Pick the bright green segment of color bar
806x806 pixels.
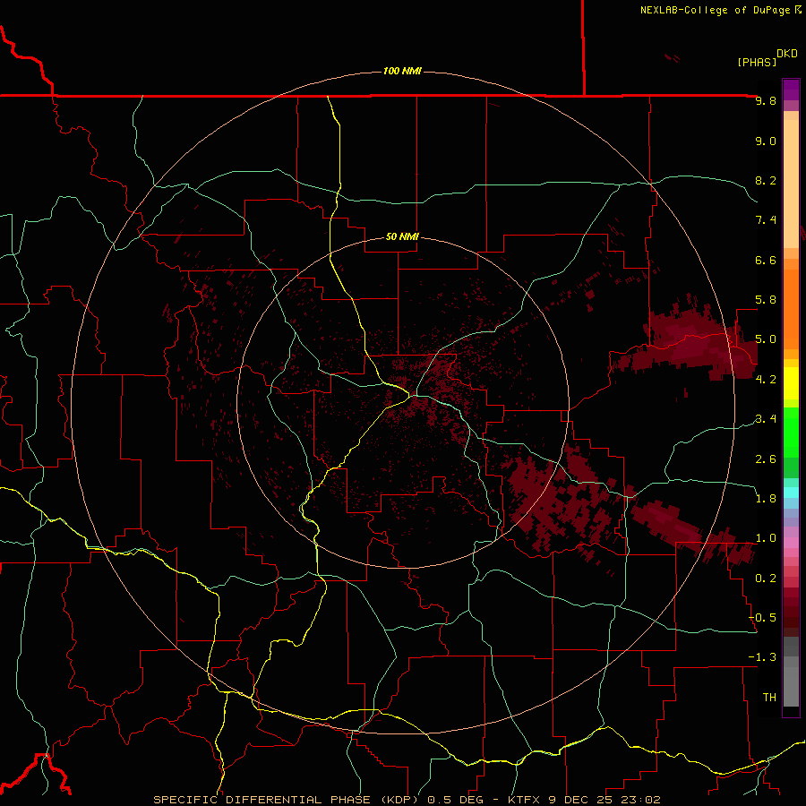click(791, 433)
